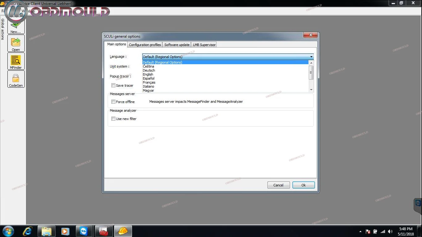
Task: Click the red toolbox taskbar icon
Action: coord(103,231)
